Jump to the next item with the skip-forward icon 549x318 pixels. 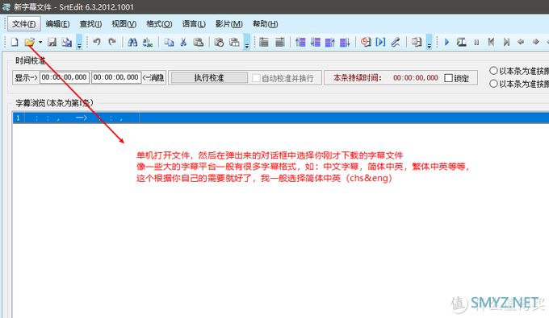click(x=506, y=42)
